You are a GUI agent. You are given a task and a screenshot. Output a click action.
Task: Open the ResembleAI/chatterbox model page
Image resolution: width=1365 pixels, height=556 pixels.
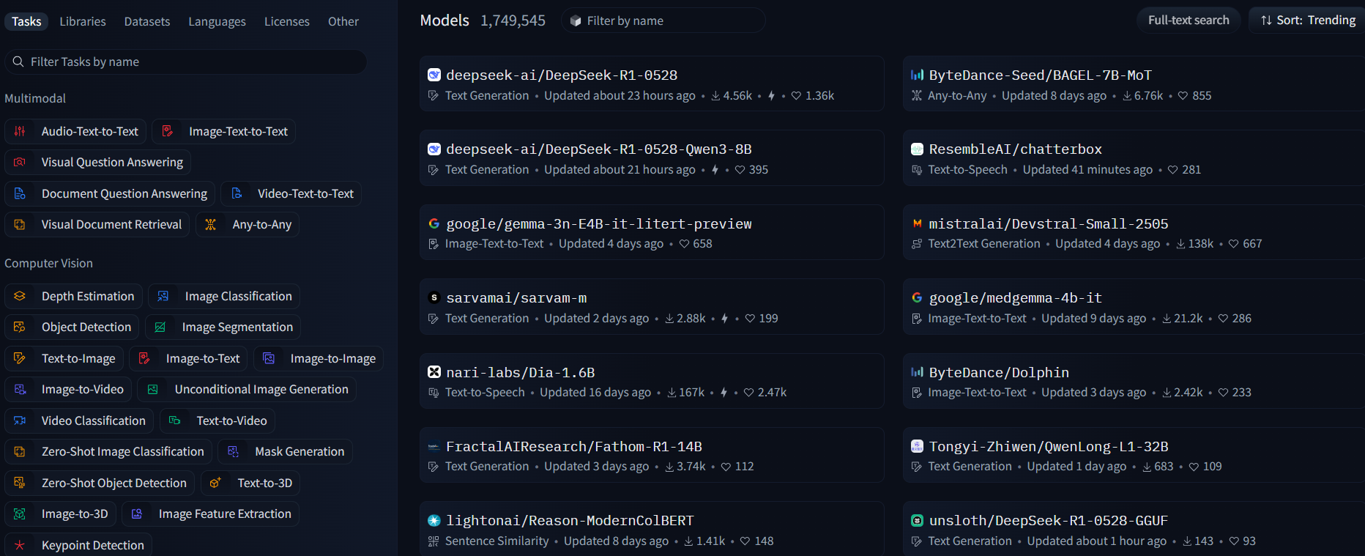pos(1134,157)
